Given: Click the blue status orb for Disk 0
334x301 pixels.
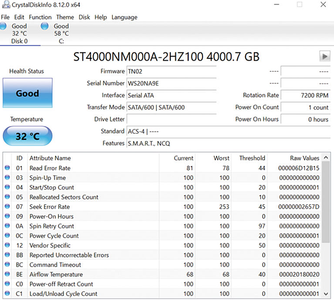Looking at the screenshot, I should click(x=3, y=26).
